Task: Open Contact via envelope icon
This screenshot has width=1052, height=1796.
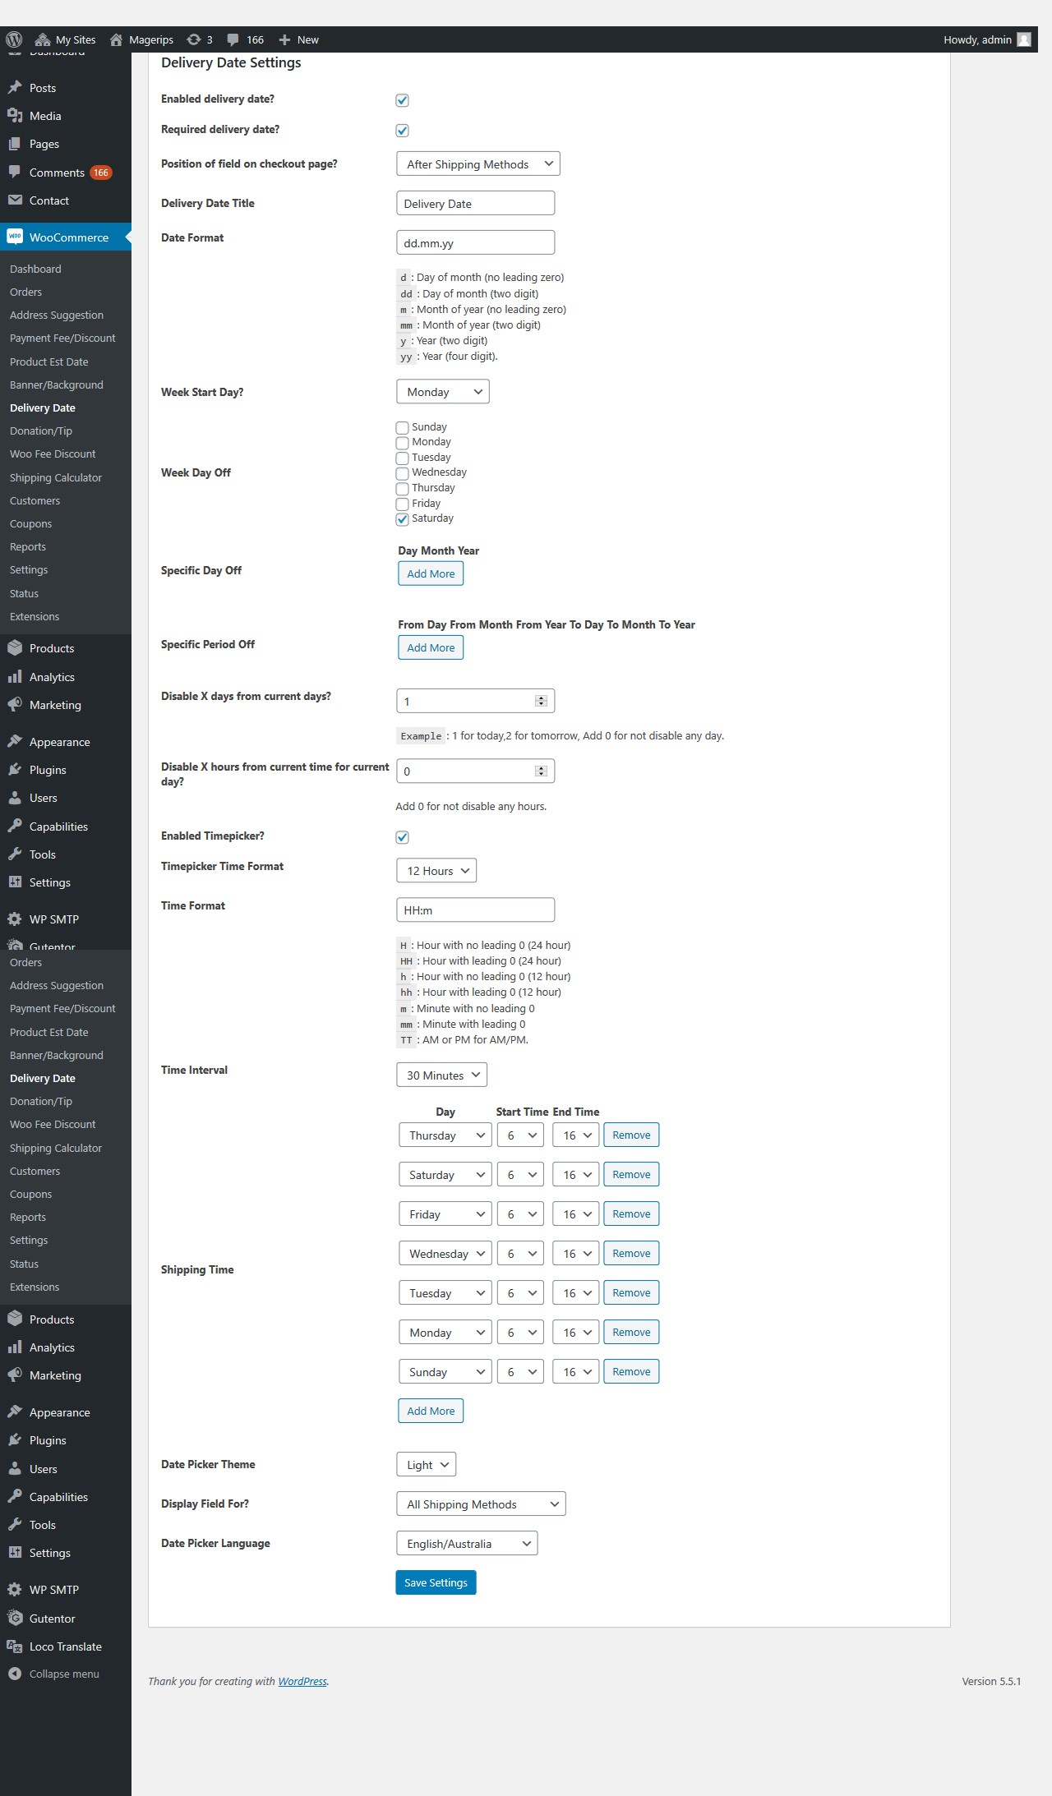Action: click(x=15, y=200)
